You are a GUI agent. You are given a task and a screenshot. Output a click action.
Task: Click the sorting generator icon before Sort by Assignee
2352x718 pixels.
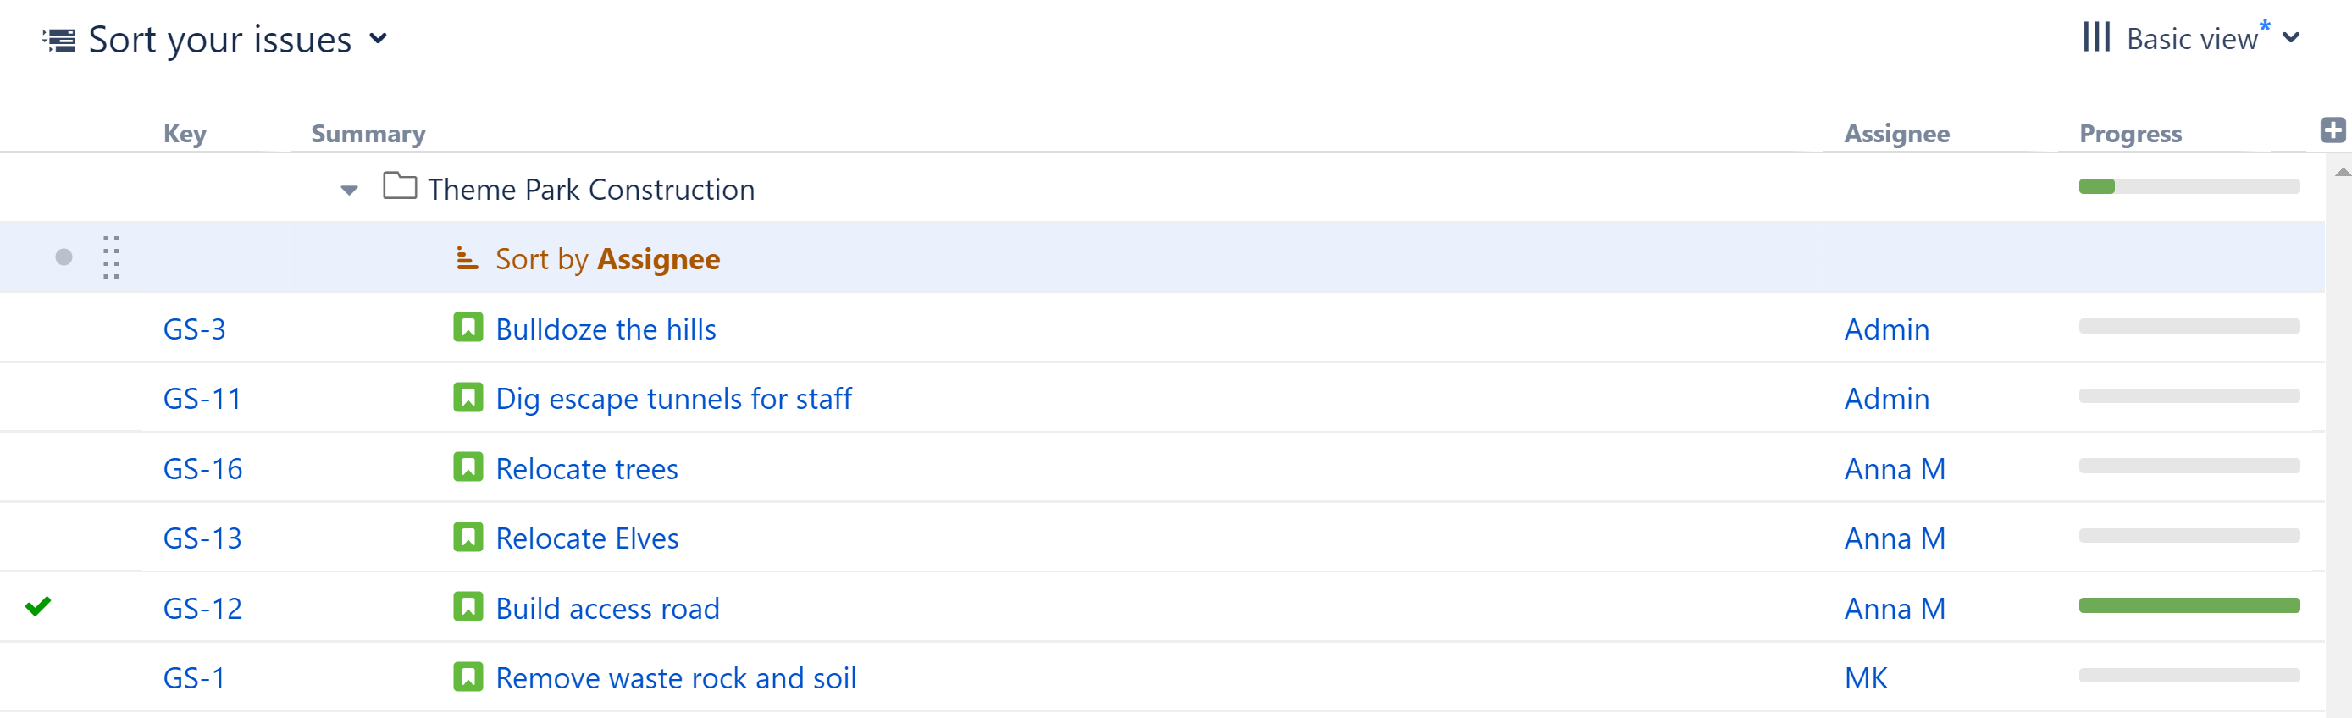click(468, 258)
